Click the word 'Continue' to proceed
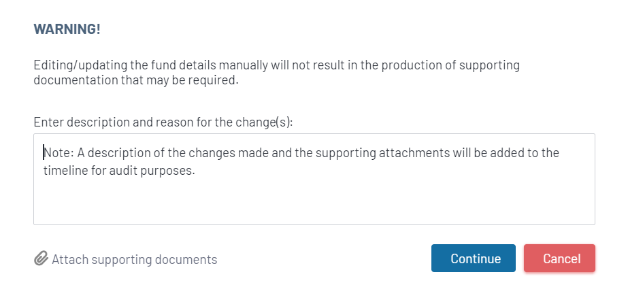This screenshot has width=628, height=285. 476,258
